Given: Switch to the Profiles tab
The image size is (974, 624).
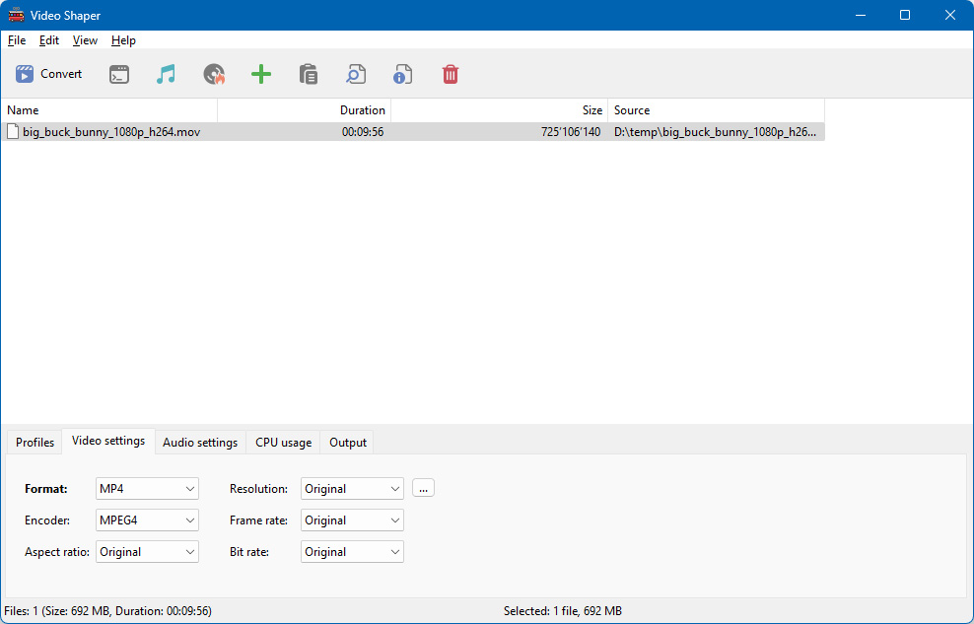Looking at the screenshot, I should point(35,442).
